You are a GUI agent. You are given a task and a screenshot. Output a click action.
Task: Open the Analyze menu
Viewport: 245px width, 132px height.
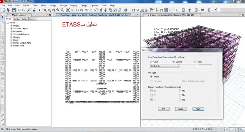click(x=63, y=6)
